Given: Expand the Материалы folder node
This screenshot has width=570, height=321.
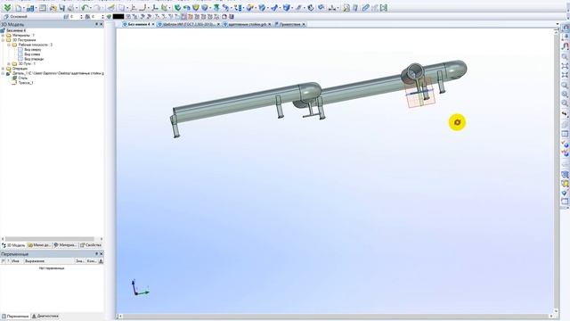Looking at the screenshot, I should 3,36.
